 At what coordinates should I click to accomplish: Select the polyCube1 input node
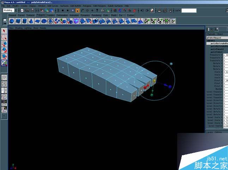[x=216, y=52]
